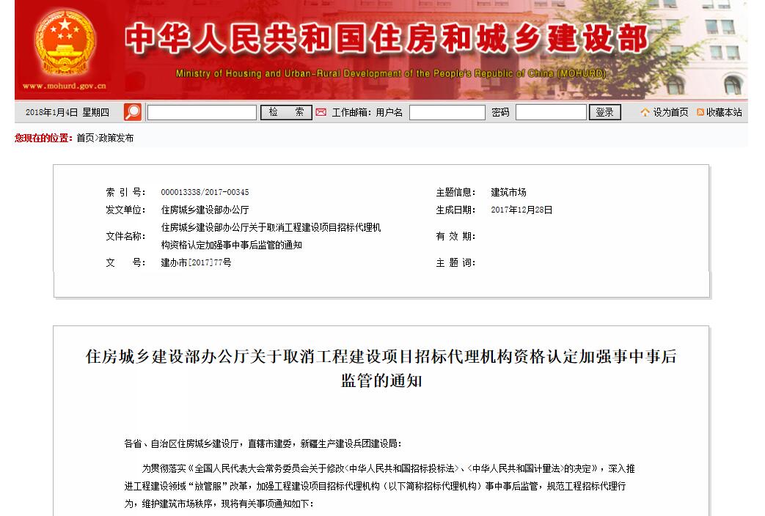Click the 设为首页 link
765x516 pixels.
point(670,112)
